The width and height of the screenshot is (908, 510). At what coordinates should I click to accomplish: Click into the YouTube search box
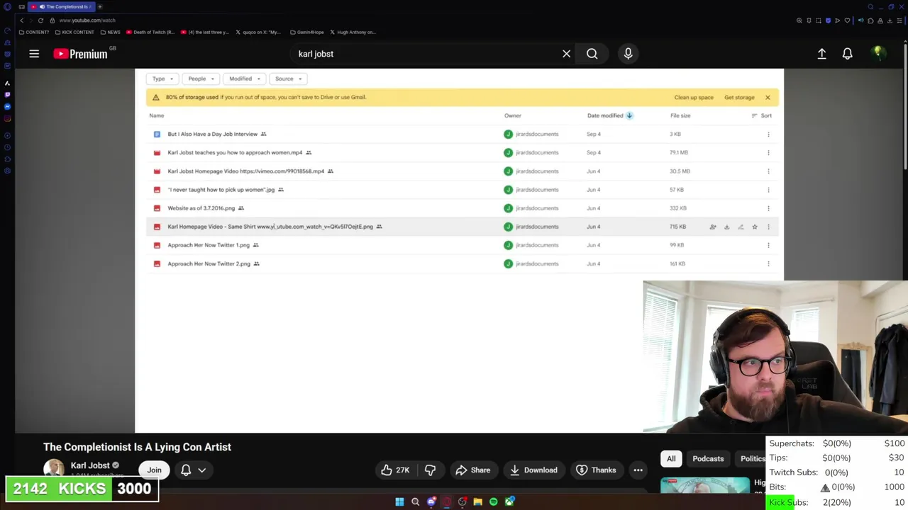426,54
